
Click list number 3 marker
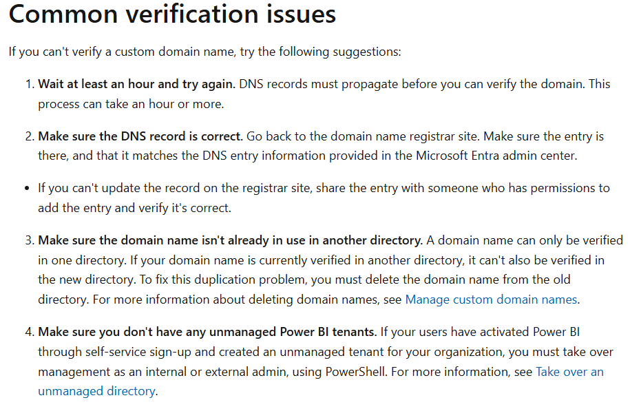30,240
